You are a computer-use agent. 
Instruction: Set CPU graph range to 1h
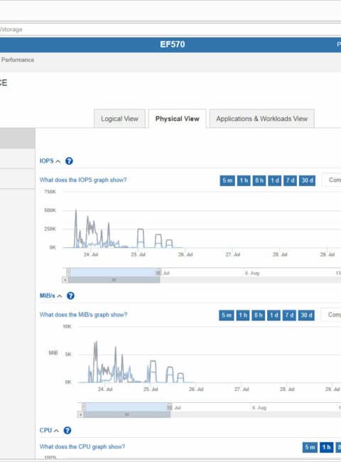[327, 447]
